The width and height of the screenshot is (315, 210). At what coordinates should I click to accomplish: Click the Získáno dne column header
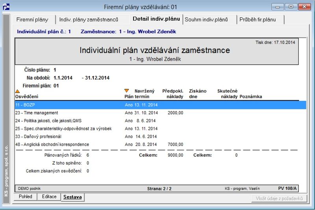(x=198, y=94)
